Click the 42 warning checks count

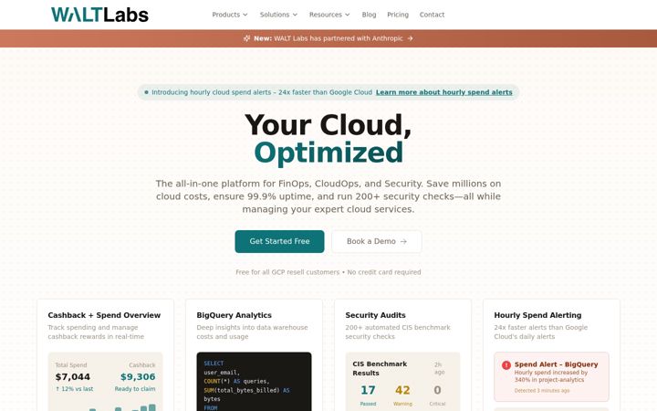point(402,390)
